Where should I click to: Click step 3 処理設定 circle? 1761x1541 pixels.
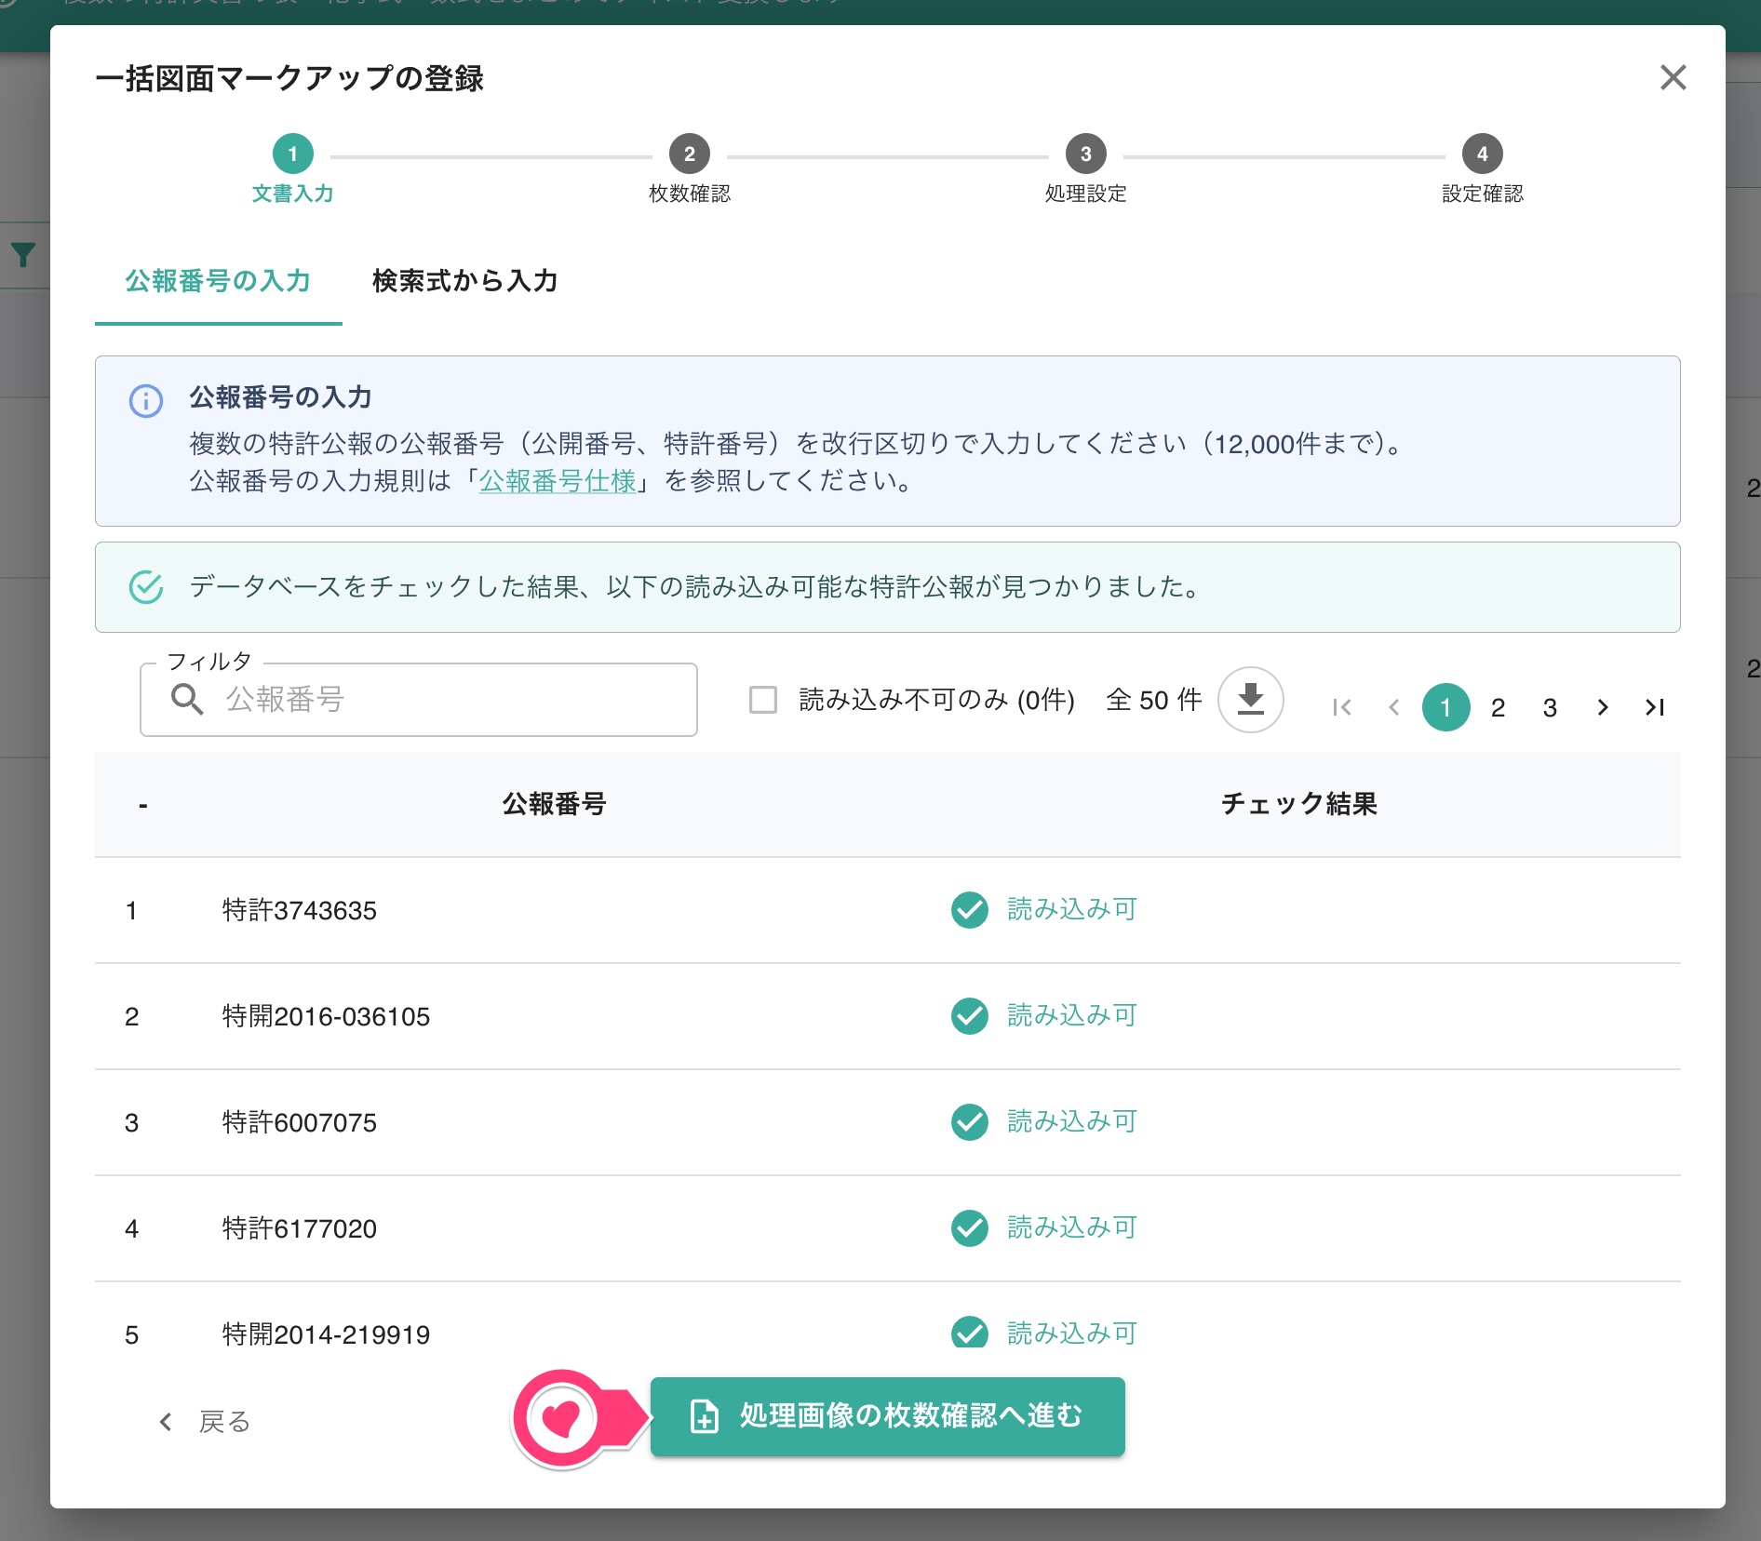pos(1085,154)
